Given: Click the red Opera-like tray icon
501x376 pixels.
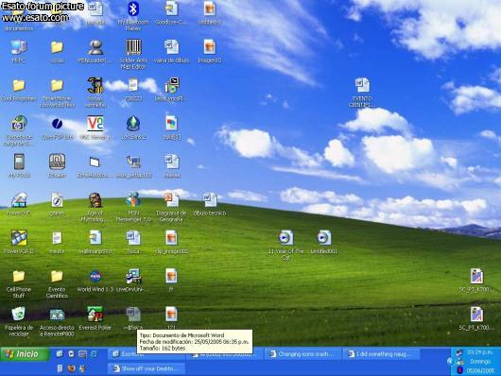Looking at the screenshot, I should [x=459, y=370].
